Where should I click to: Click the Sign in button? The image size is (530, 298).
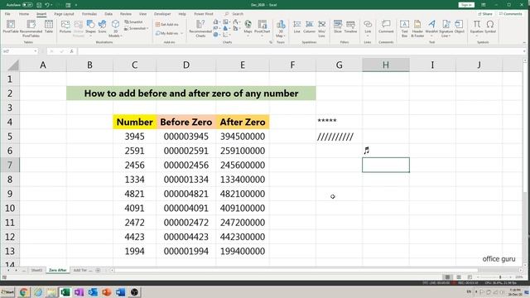[466, 5]
